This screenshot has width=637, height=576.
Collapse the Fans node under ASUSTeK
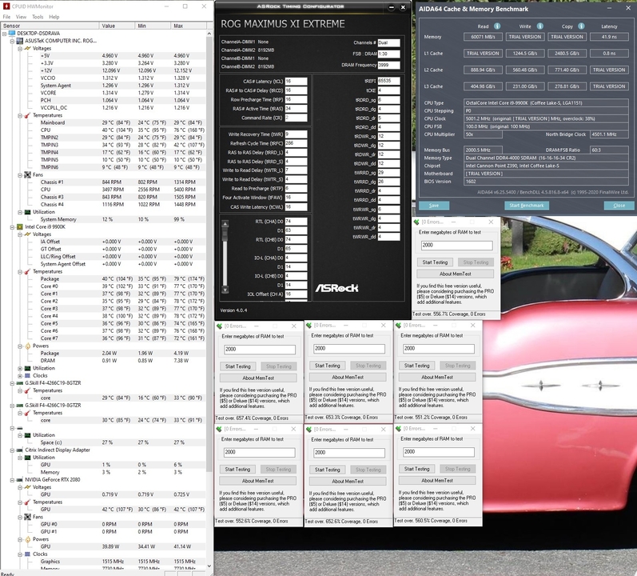(x=20, y=174)
